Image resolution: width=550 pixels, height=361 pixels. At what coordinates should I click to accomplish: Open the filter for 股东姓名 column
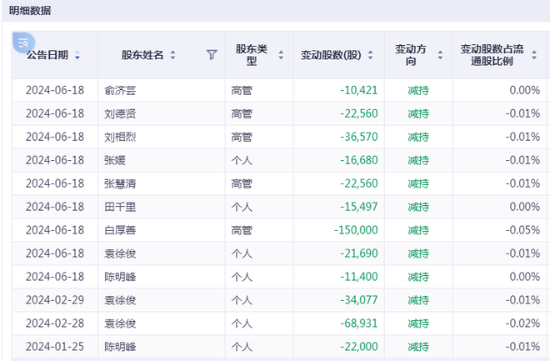(x=212, y=55)
